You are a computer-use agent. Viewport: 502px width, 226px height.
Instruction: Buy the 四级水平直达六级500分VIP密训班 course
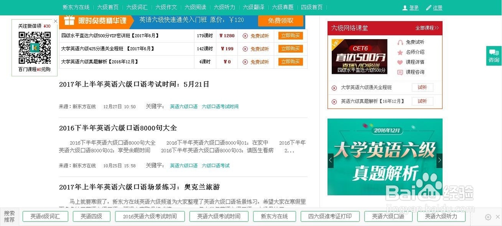coord(290,36)
